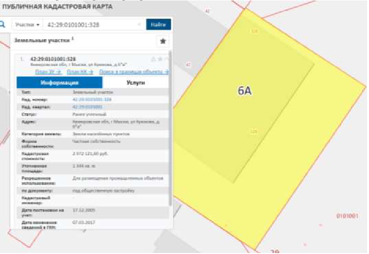This screenshot has height=254, width=369.
Task: Switch to the Услуги tab
Action: (136, 83)
